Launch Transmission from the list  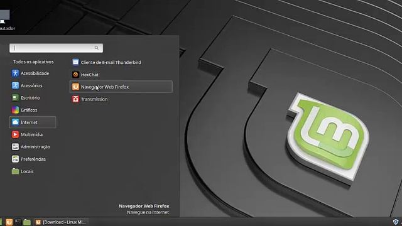tap(121, 99)
